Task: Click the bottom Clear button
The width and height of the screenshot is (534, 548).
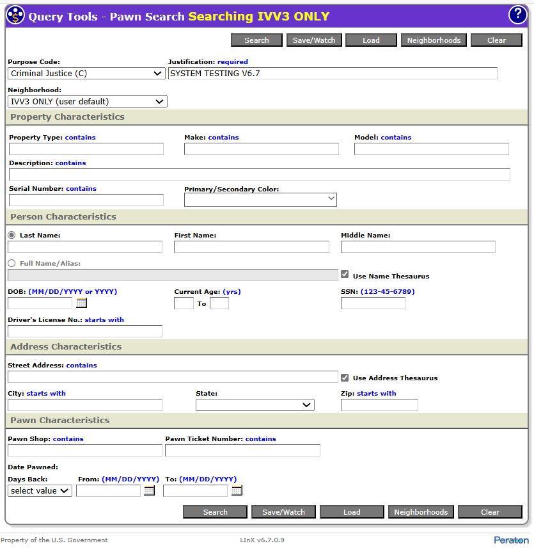Action: point(490,512)
